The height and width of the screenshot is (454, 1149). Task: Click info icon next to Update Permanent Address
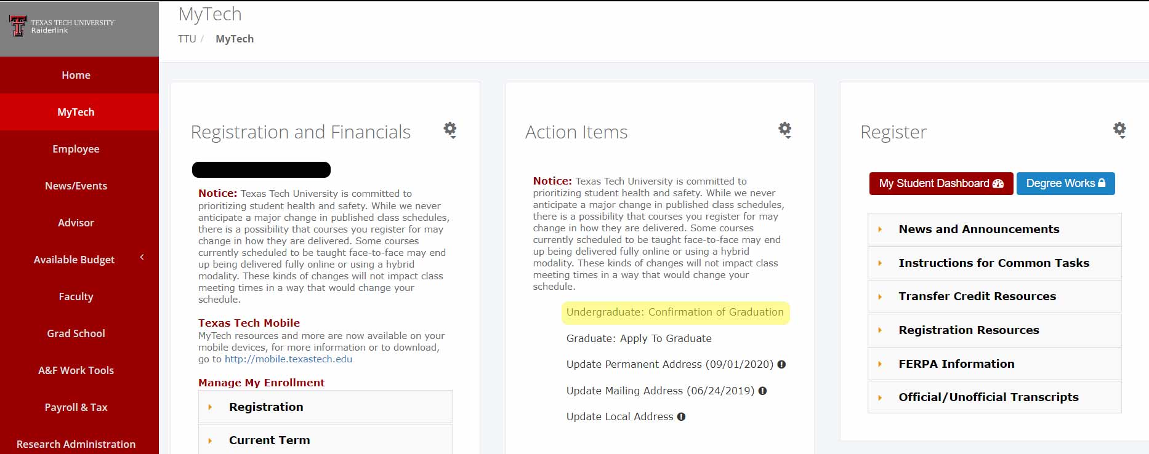click(x=781, y=364)
